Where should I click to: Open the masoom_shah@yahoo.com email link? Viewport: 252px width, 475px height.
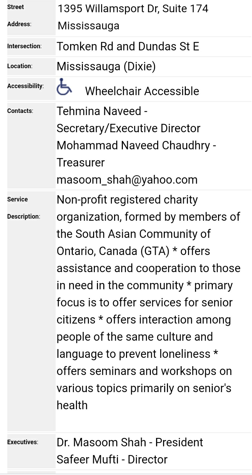tap(127, 179)
